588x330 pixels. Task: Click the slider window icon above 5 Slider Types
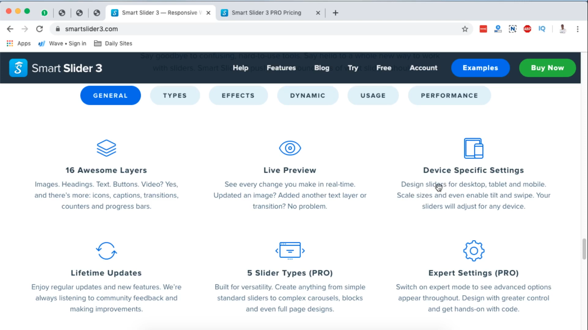[290, 251]
